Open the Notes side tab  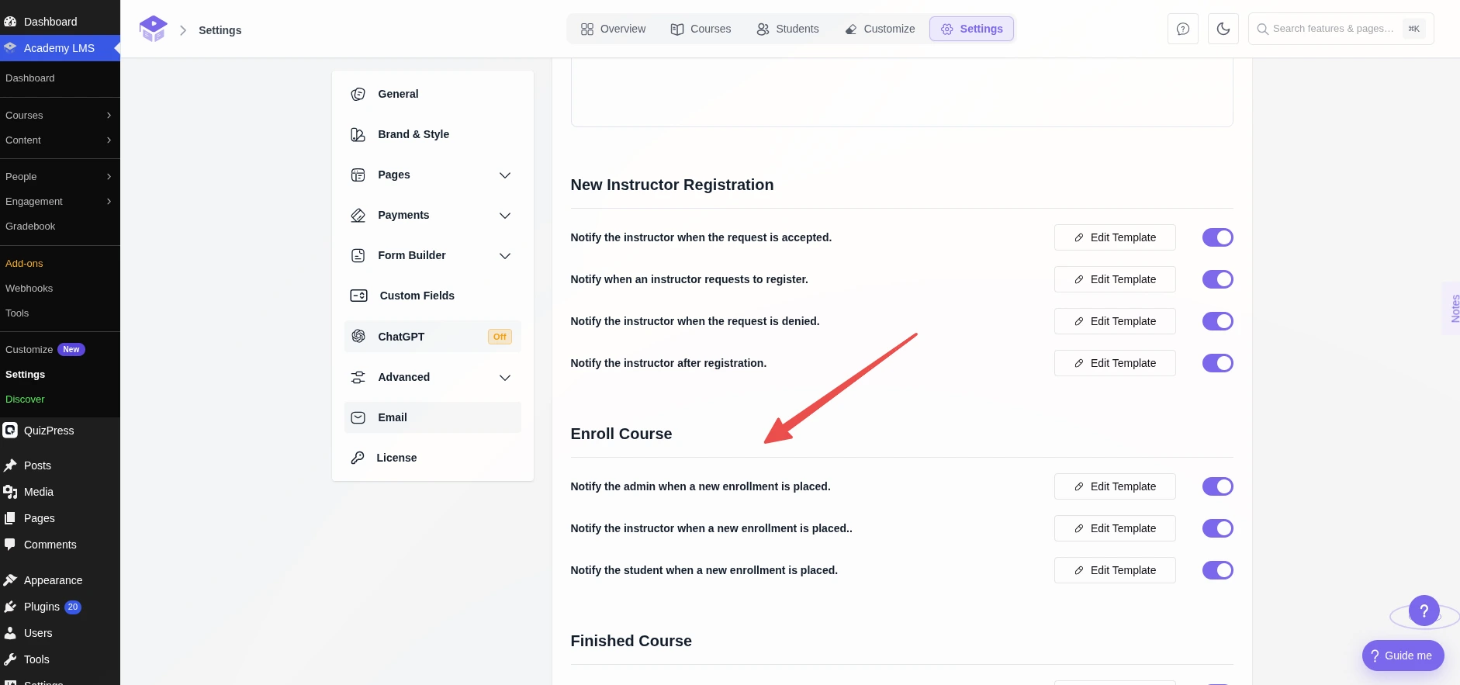point(1453,308)
